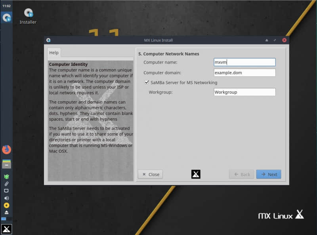Click the MX logo in installer footer
317x235 pixels.
click(196, 174)
